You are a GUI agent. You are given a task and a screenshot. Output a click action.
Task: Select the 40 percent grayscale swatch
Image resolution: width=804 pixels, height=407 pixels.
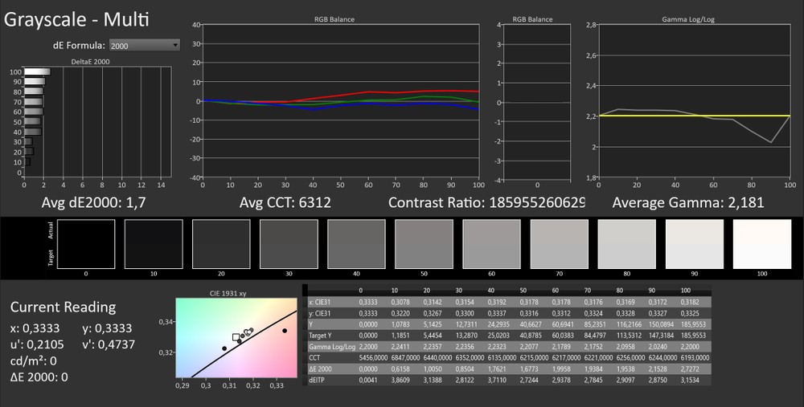[355, 244]
